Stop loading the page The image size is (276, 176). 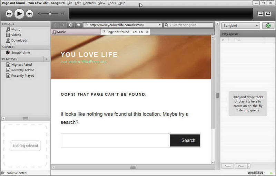(x=71, y=25)
